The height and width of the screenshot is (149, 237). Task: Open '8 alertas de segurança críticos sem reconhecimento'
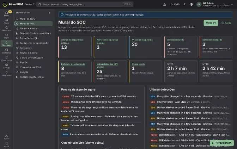[x=99, y=109]
